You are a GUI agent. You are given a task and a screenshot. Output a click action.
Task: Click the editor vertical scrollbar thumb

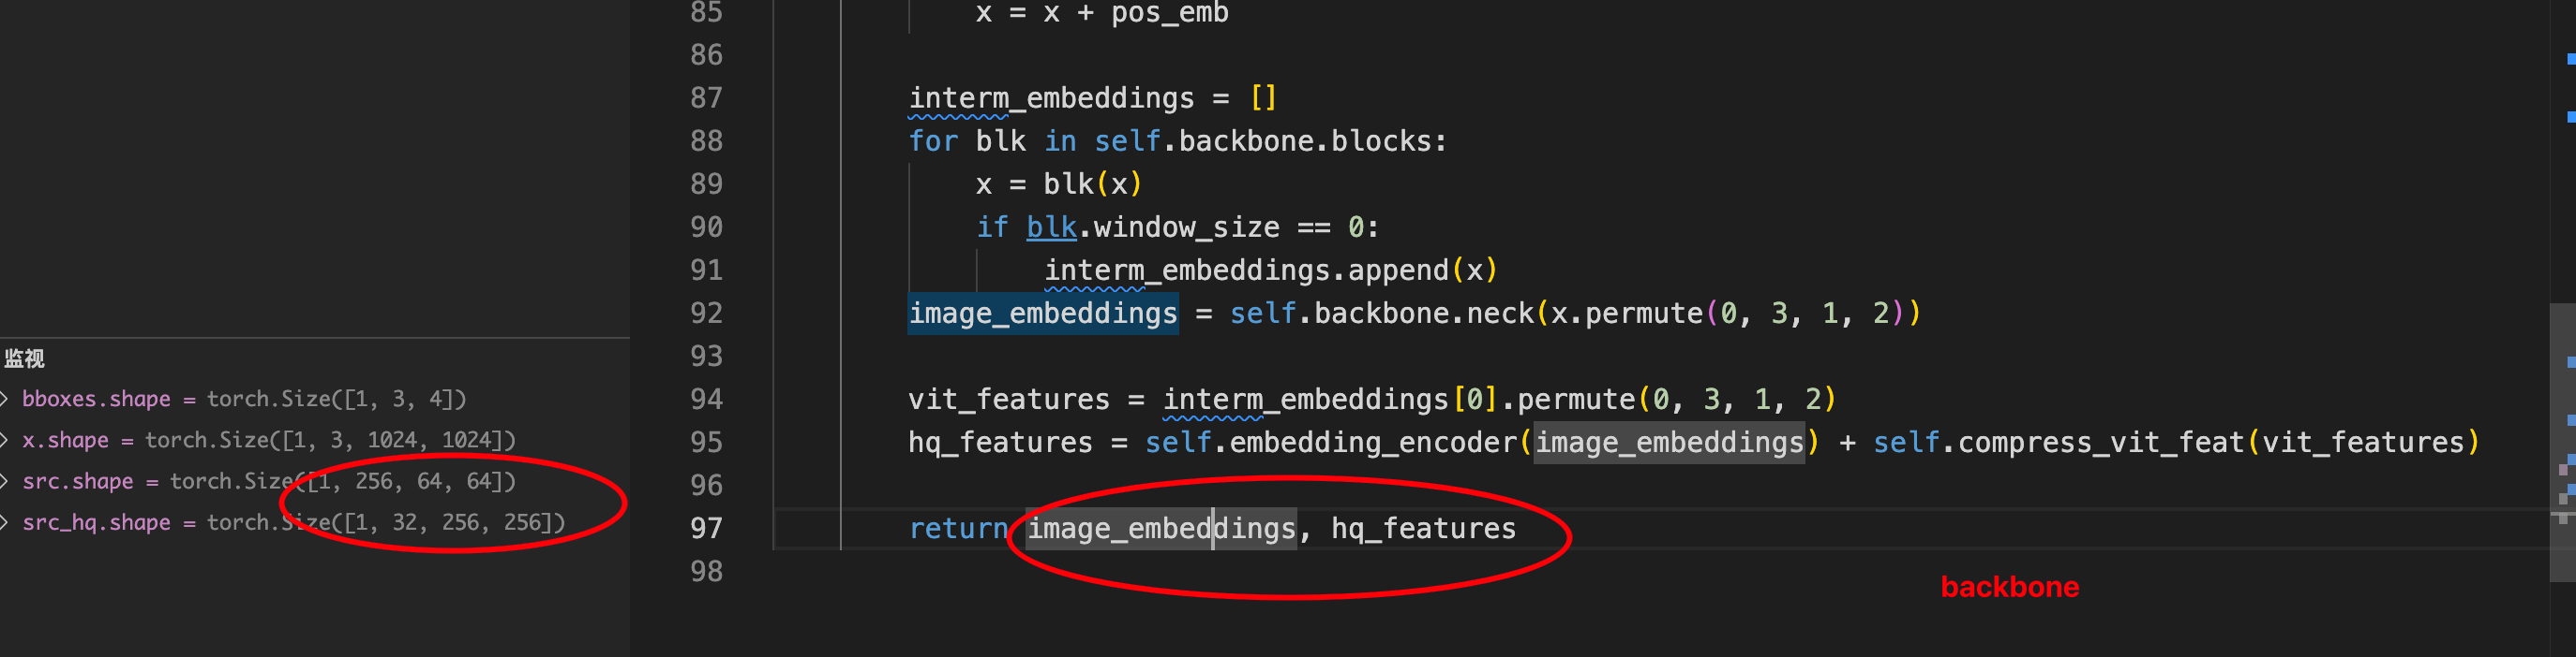pos(2562,443)
